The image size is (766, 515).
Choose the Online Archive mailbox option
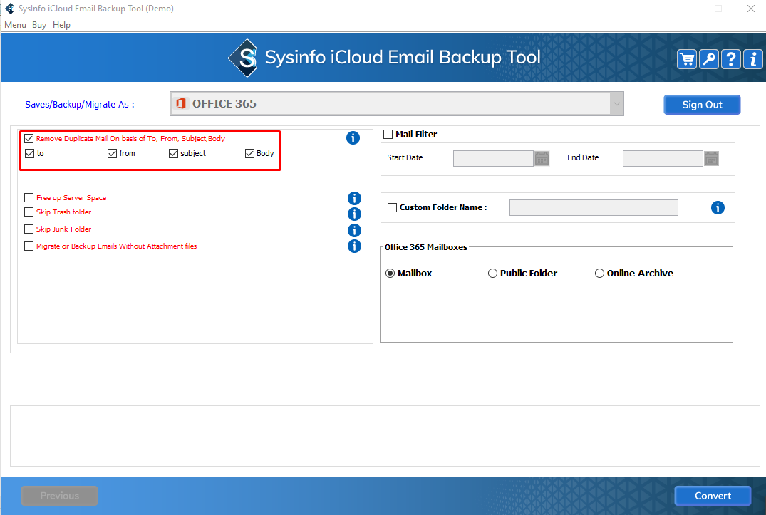(599, 274)
